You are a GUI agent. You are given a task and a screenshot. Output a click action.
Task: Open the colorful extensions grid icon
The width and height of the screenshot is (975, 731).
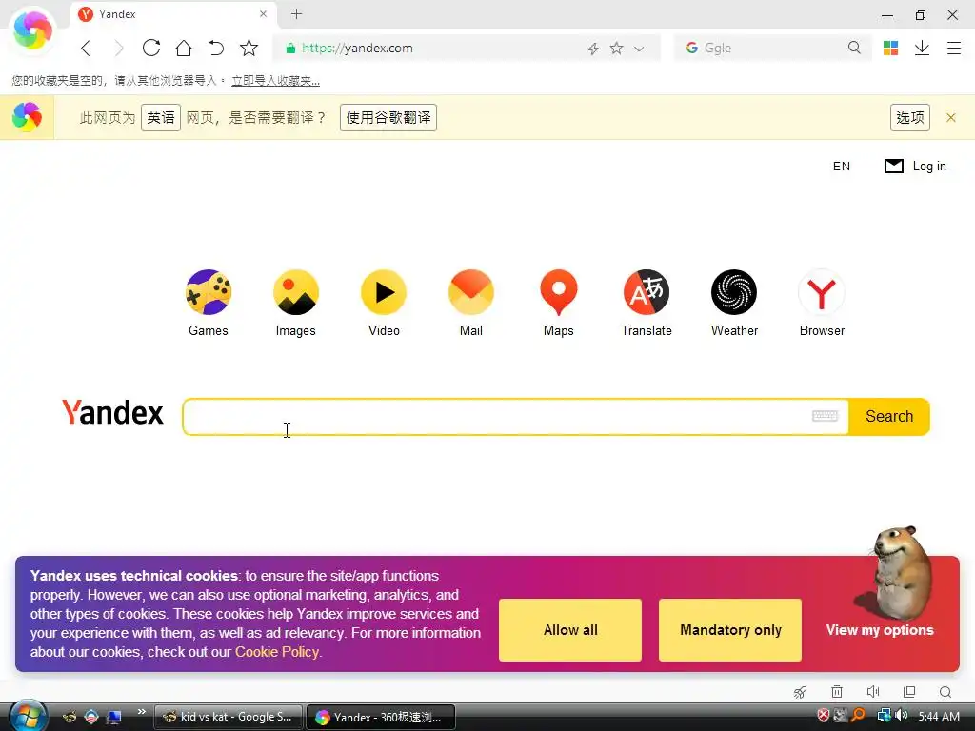[890, 48]
